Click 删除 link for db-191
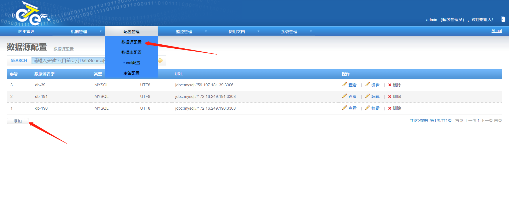Viewport: 509px width, 204px height. click(397, 97)
